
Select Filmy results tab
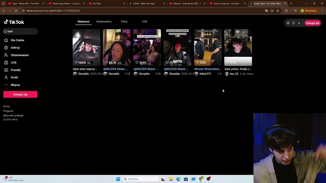124,22
